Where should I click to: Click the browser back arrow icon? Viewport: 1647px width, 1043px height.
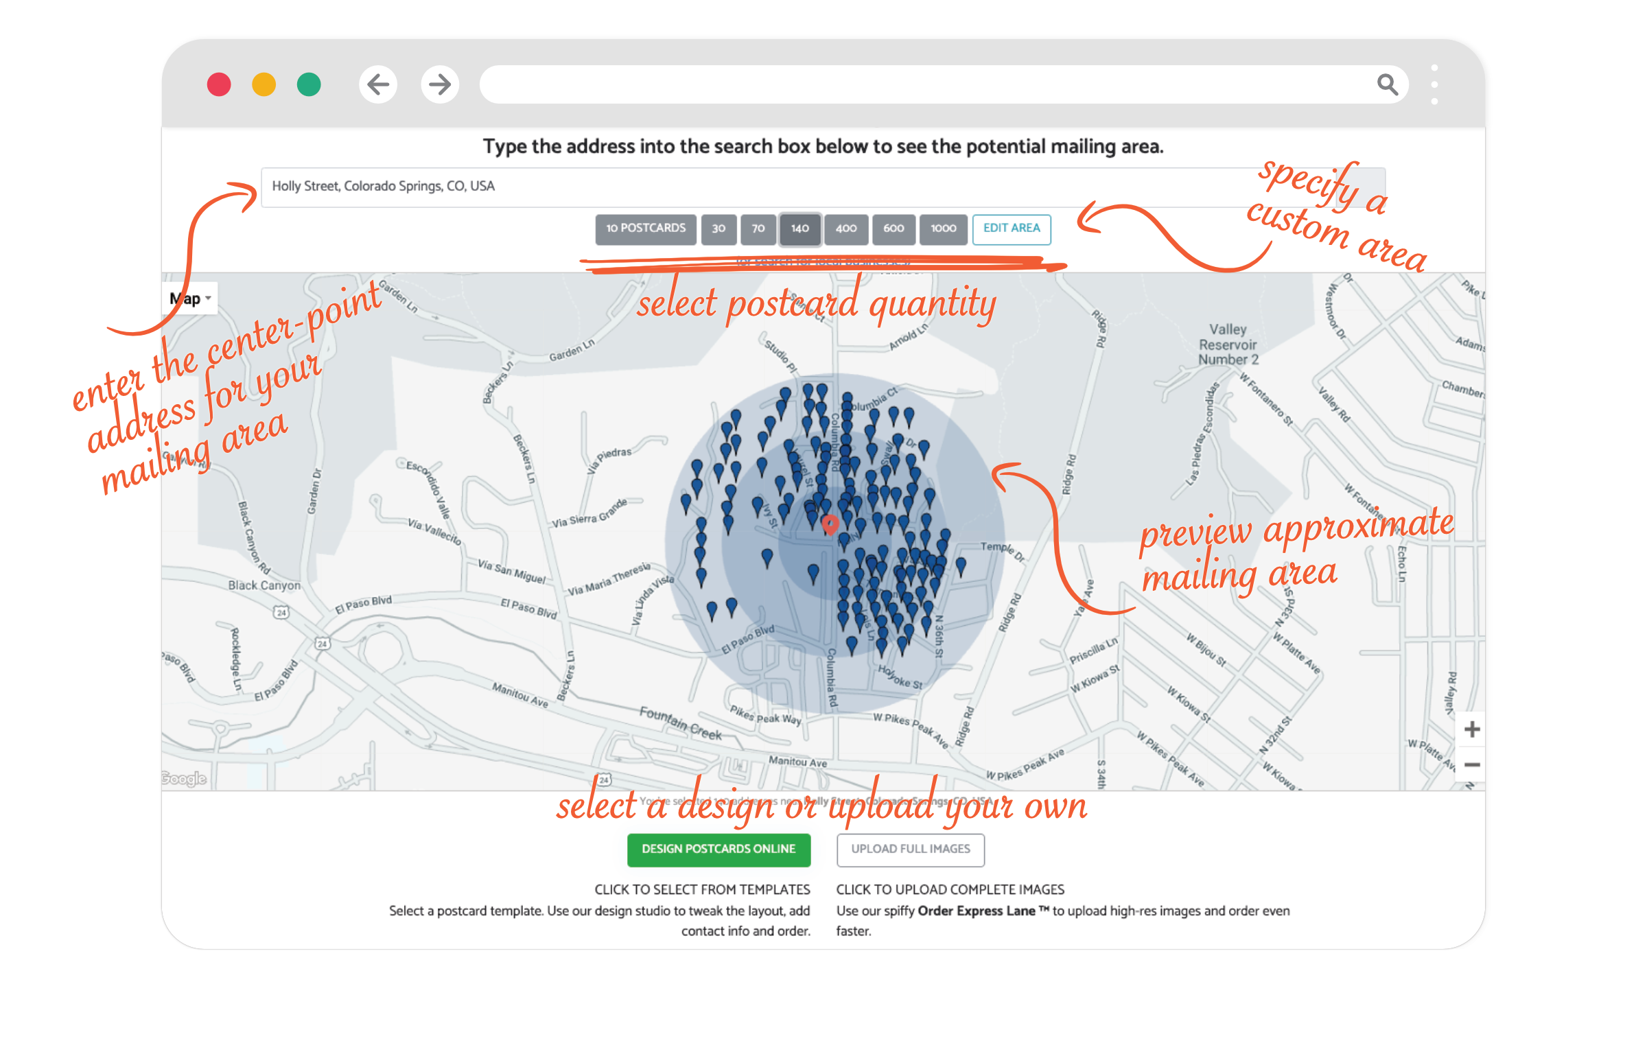coord(377,84)
